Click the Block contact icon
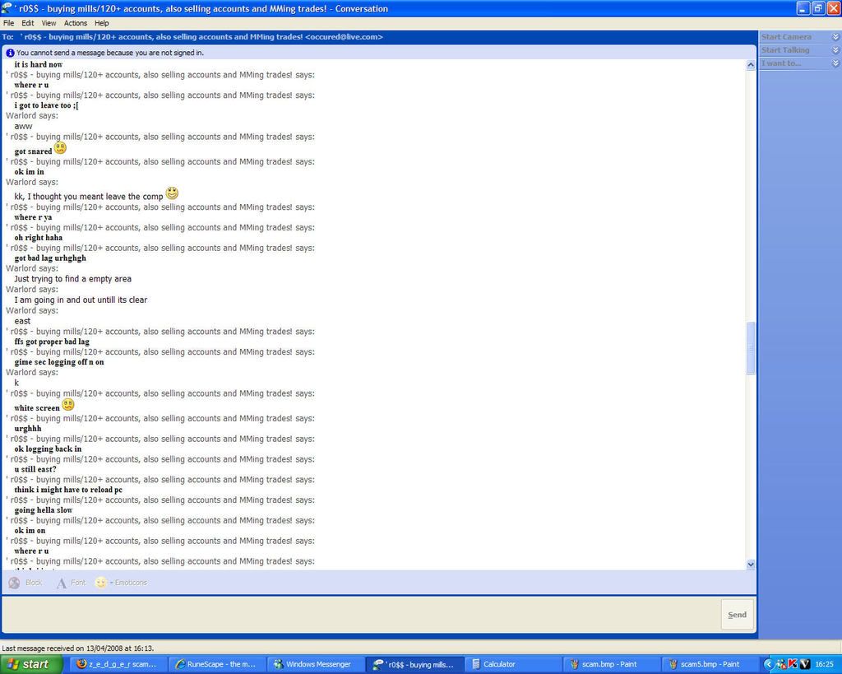The image size is (842, 674). point(15,583)
